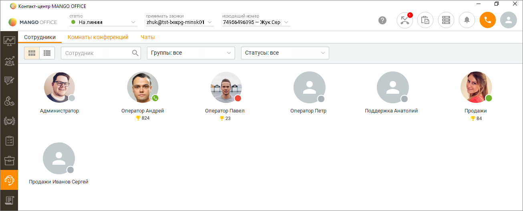Image resolution: width=523 pixels, height=211 pixels.
Task: Select Оператор Андрей avatar
Action: click(143, 87)
